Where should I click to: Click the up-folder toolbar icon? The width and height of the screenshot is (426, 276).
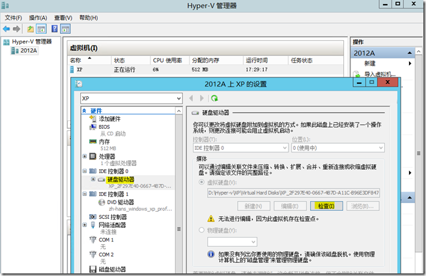[31, 29]
